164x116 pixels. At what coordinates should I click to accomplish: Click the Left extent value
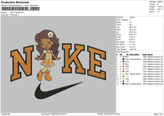pos(133,27)
